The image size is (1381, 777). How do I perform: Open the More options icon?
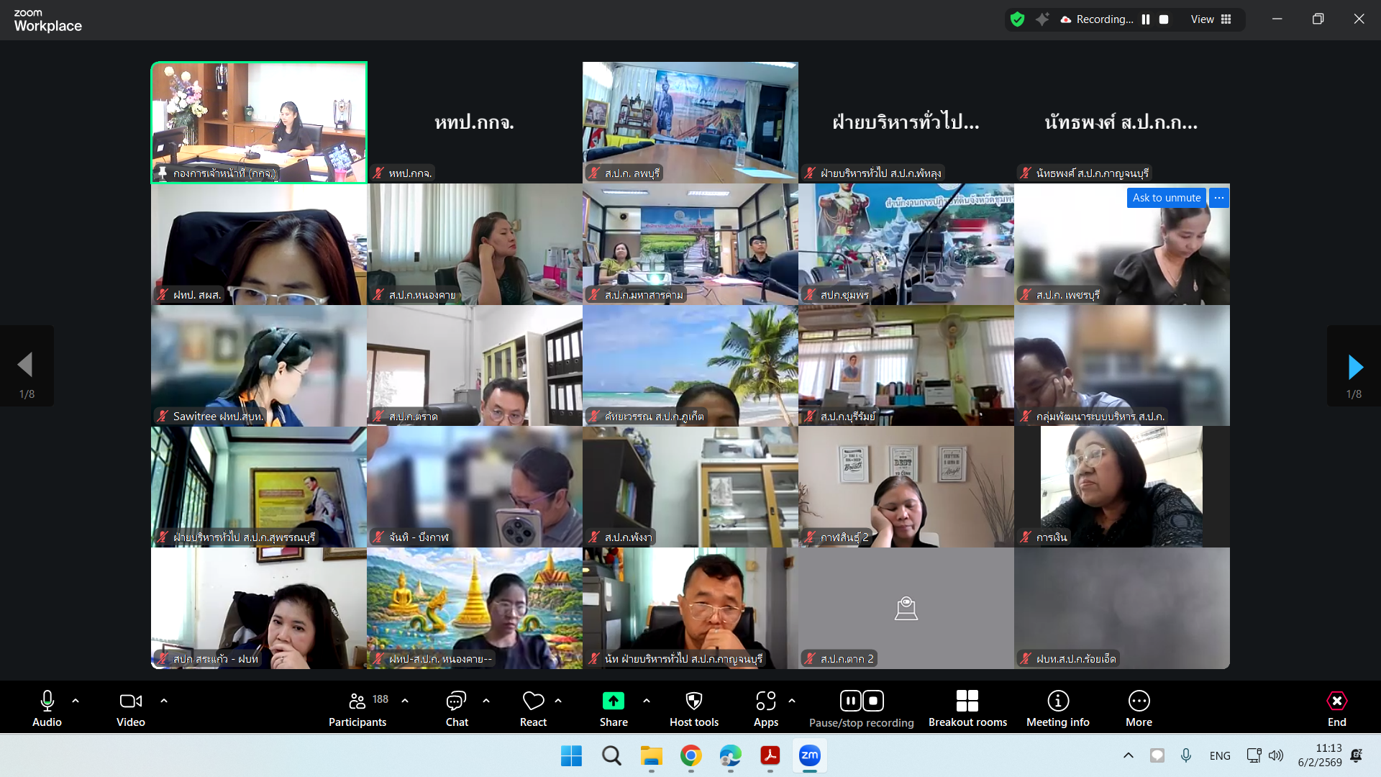click(1139, 701)
